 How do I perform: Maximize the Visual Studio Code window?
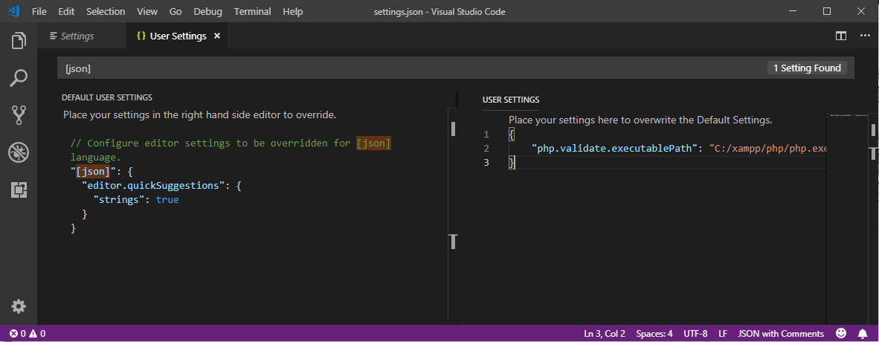[x=827, y=11]
